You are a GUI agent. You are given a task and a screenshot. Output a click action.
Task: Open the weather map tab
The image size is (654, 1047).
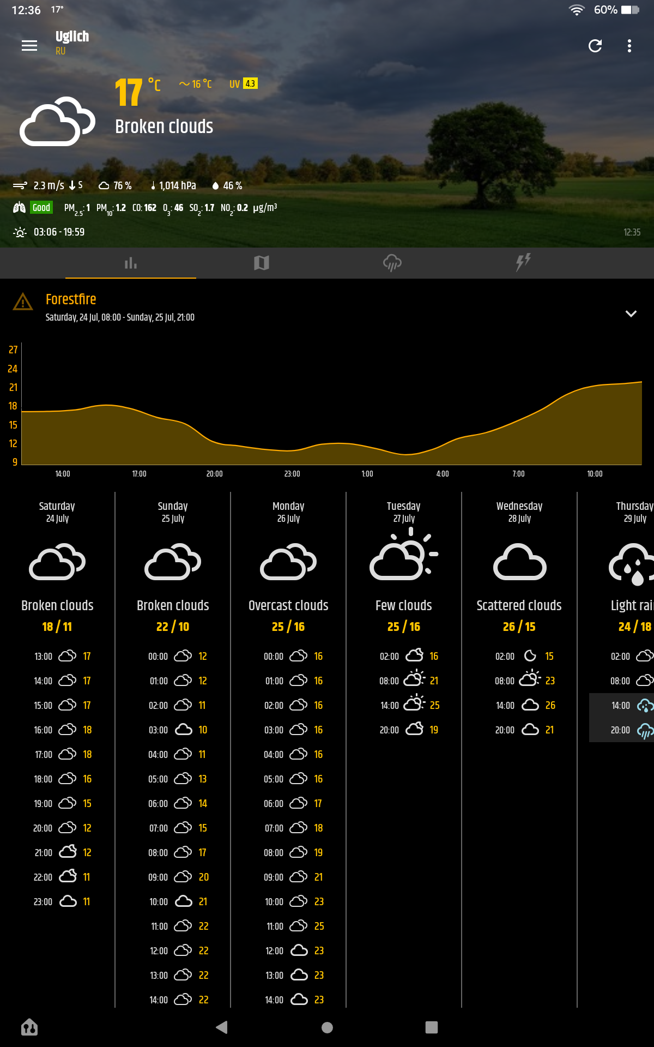(x=262, y=263)
